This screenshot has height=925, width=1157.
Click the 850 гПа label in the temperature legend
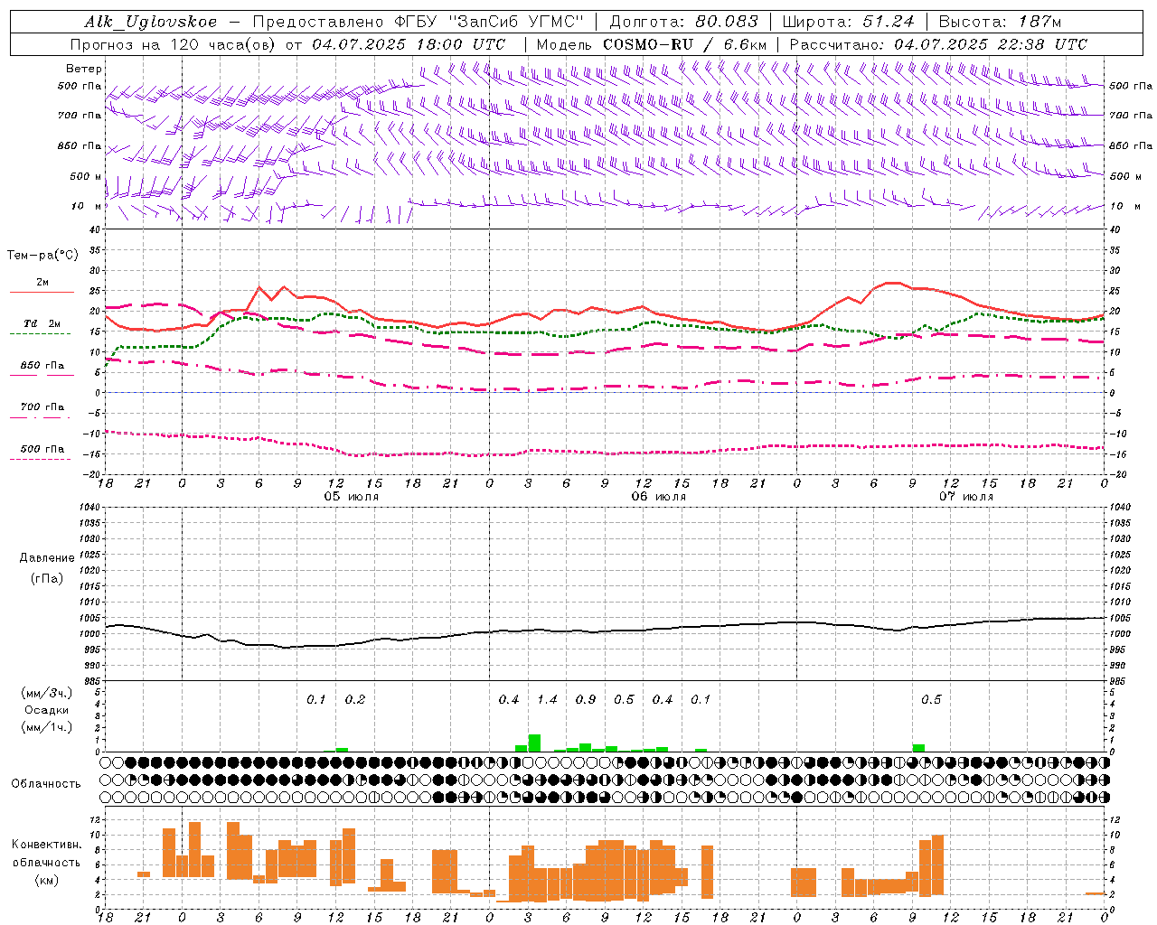(x=42, y=366)
